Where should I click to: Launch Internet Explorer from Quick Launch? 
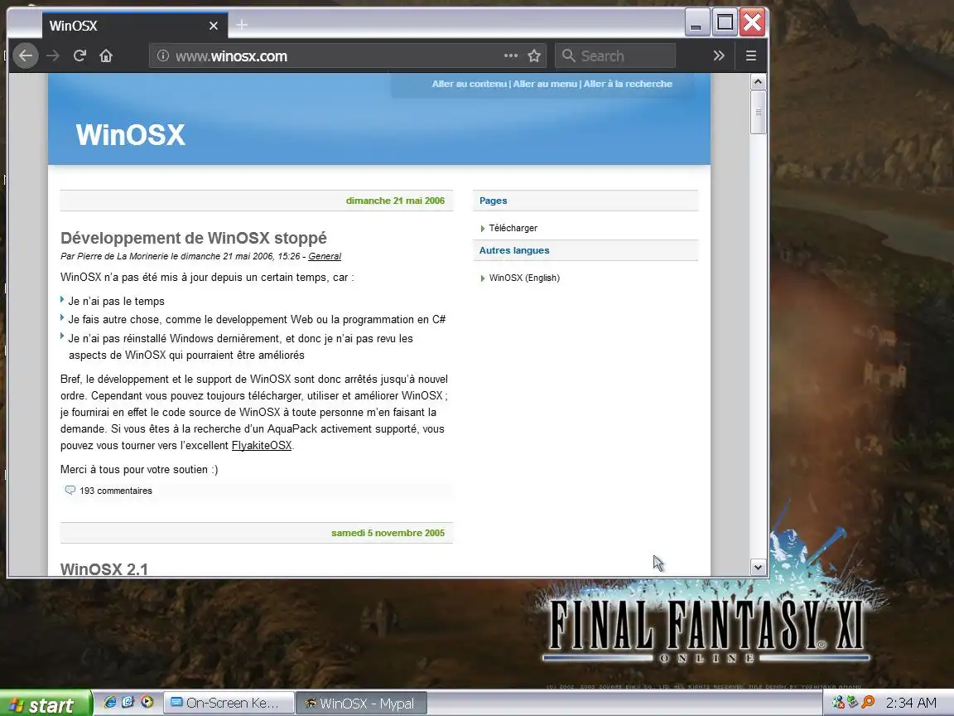(109, 702)
